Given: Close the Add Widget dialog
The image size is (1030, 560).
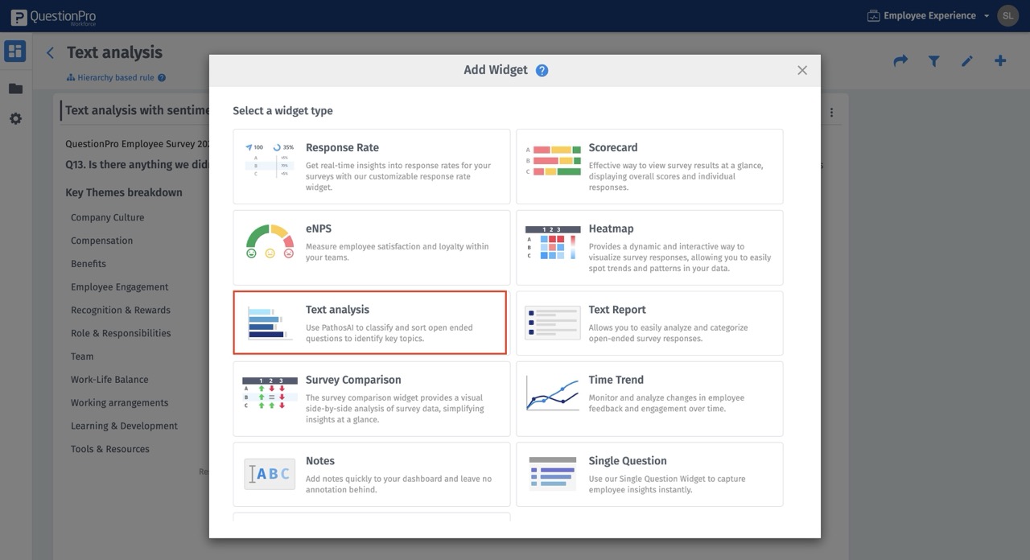Looking at the screenshot, I should [x=802, y=70].
